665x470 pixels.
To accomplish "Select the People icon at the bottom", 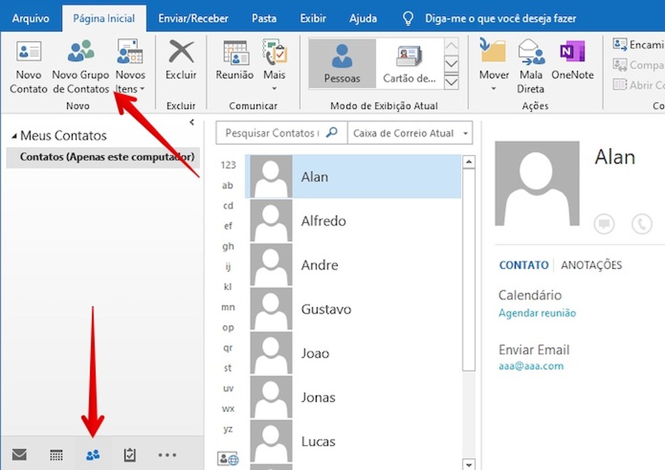I will click(x=93, y=455).
